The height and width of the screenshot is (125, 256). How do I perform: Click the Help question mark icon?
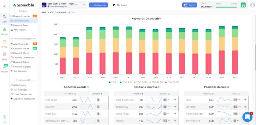[4, 117]
